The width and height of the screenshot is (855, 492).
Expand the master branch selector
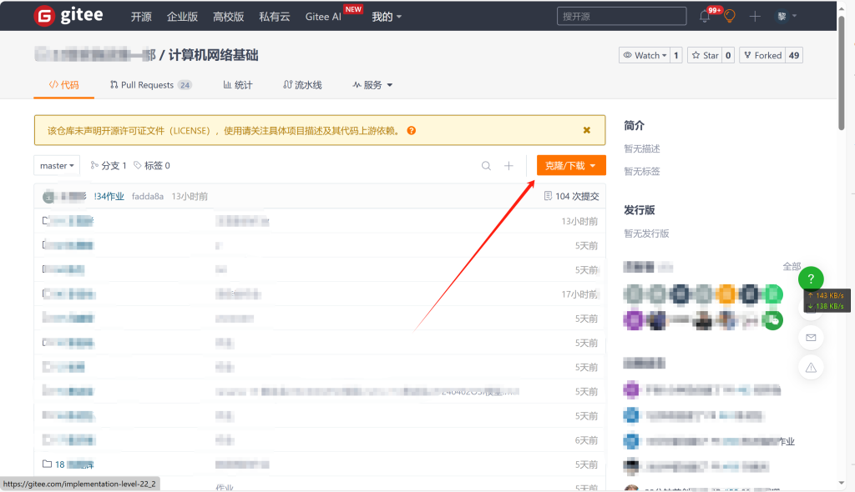[x=57, y=166]
